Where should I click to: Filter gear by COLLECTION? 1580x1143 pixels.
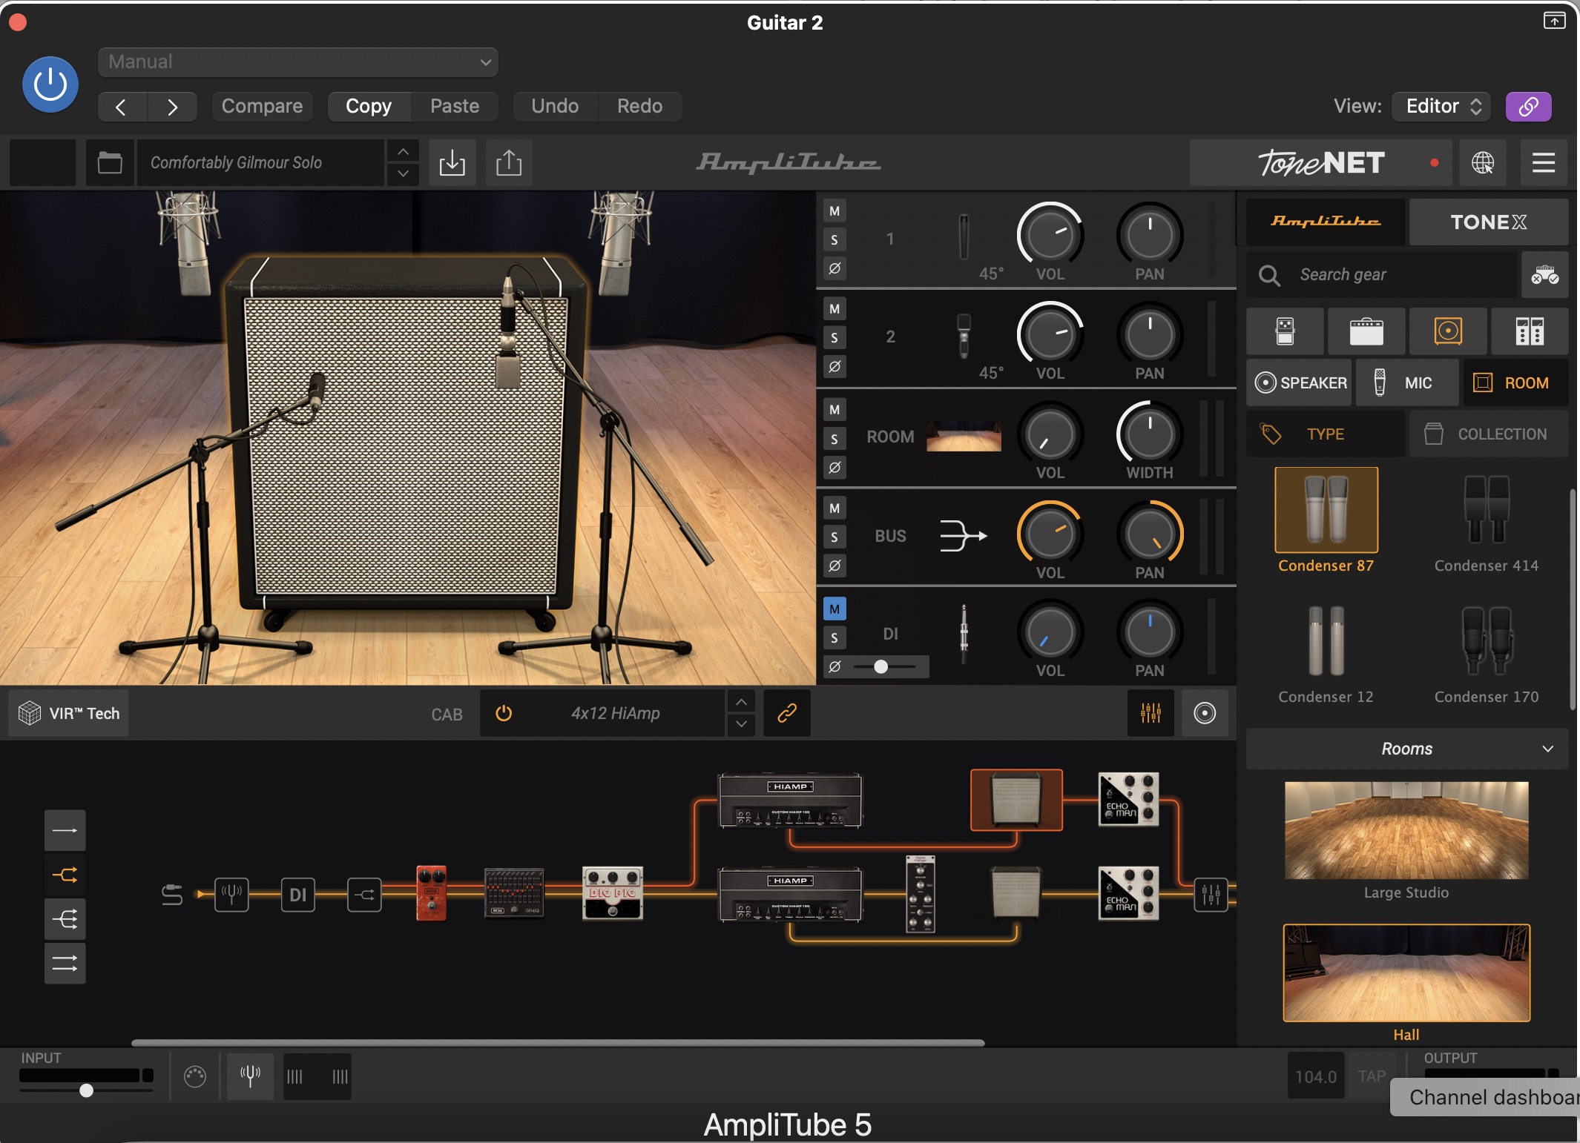tap(1488, 434)
